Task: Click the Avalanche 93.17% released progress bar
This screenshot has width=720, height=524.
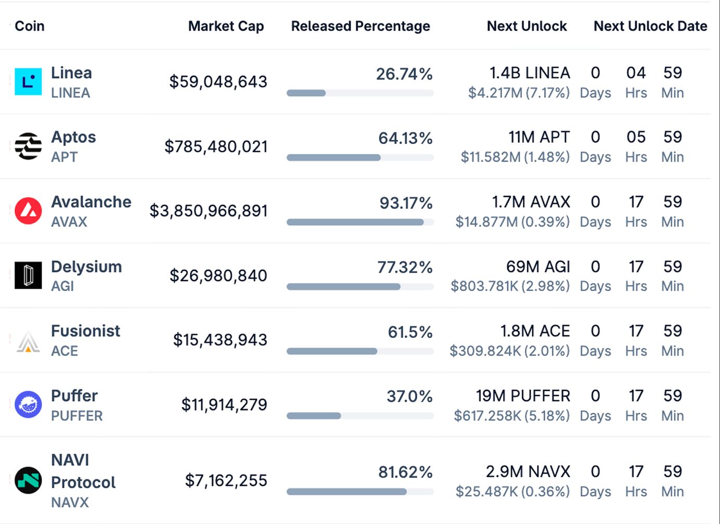Action: (x=360, y=222)
